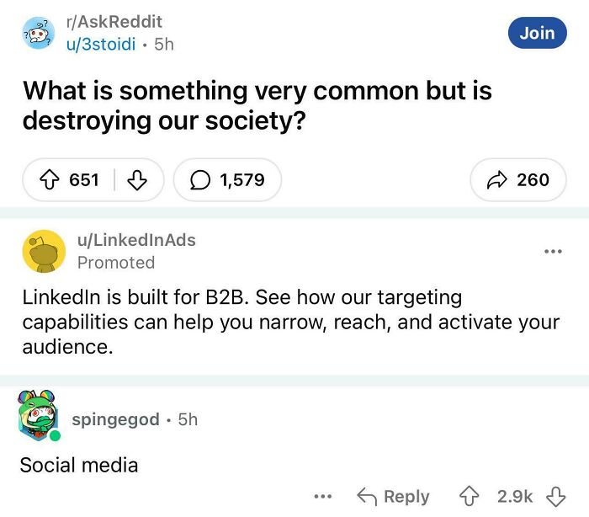Go to u/LinkedInAds profile

[x=135, y=240]
